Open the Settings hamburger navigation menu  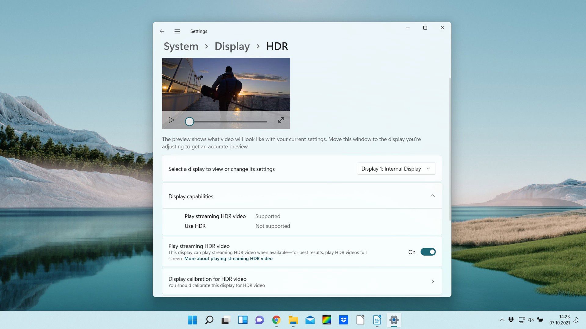coord(177,31)
